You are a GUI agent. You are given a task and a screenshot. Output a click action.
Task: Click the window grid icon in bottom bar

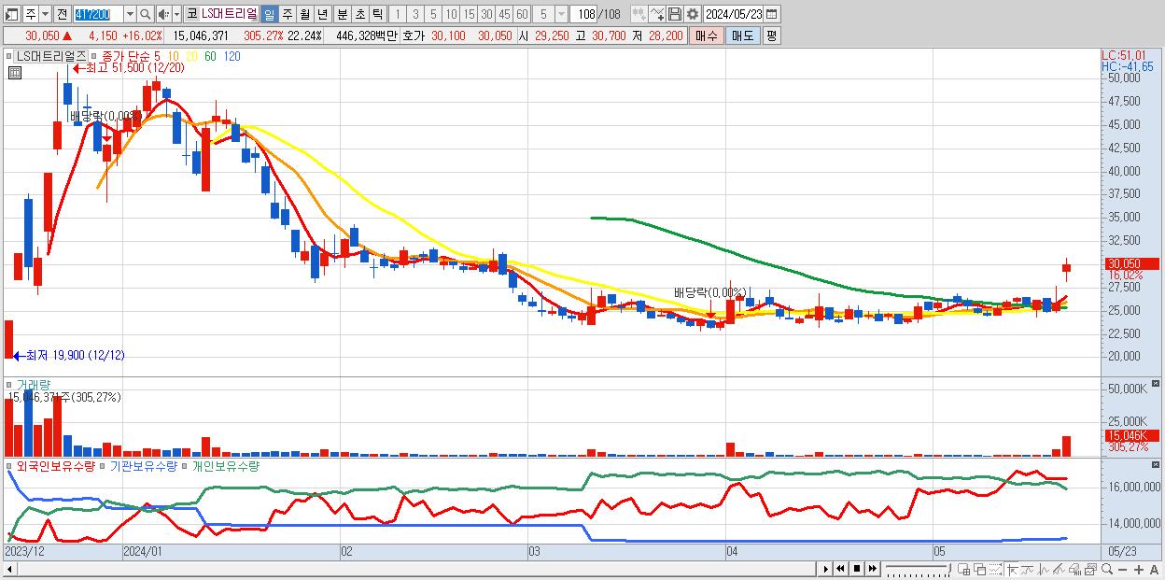coord(963,569)
